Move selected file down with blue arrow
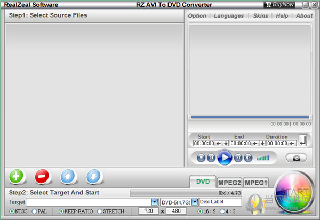Image resolution: width=320 pixels, height=220 pixels. (93, 176)
